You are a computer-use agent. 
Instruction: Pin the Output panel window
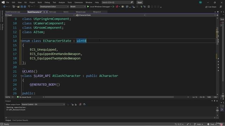[x=214, y=101]
